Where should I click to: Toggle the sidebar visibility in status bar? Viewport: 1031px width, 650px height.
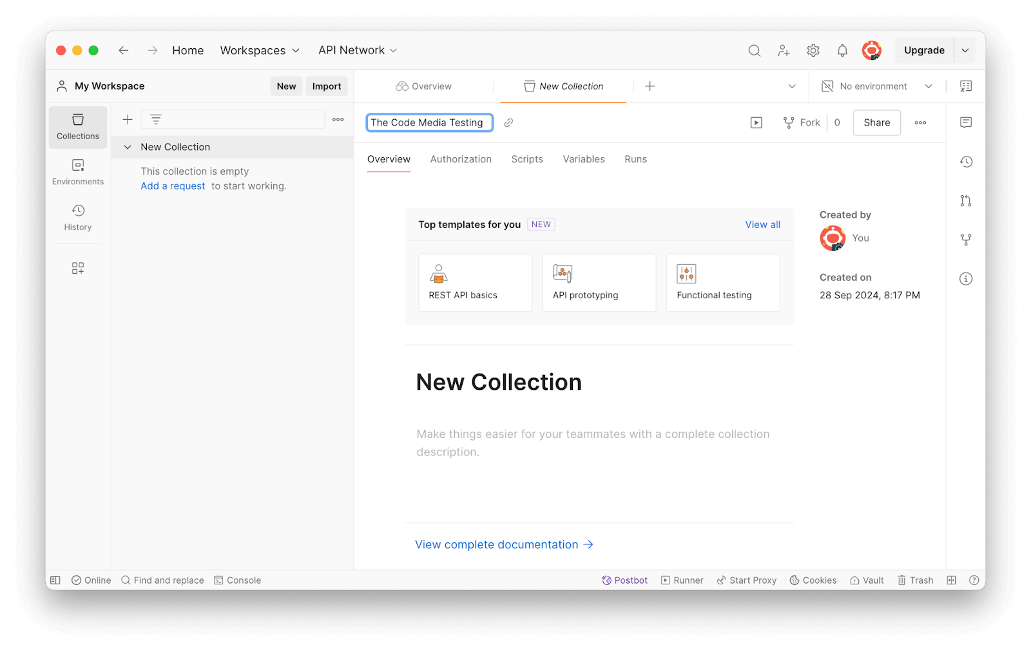[x=55, y=580]
